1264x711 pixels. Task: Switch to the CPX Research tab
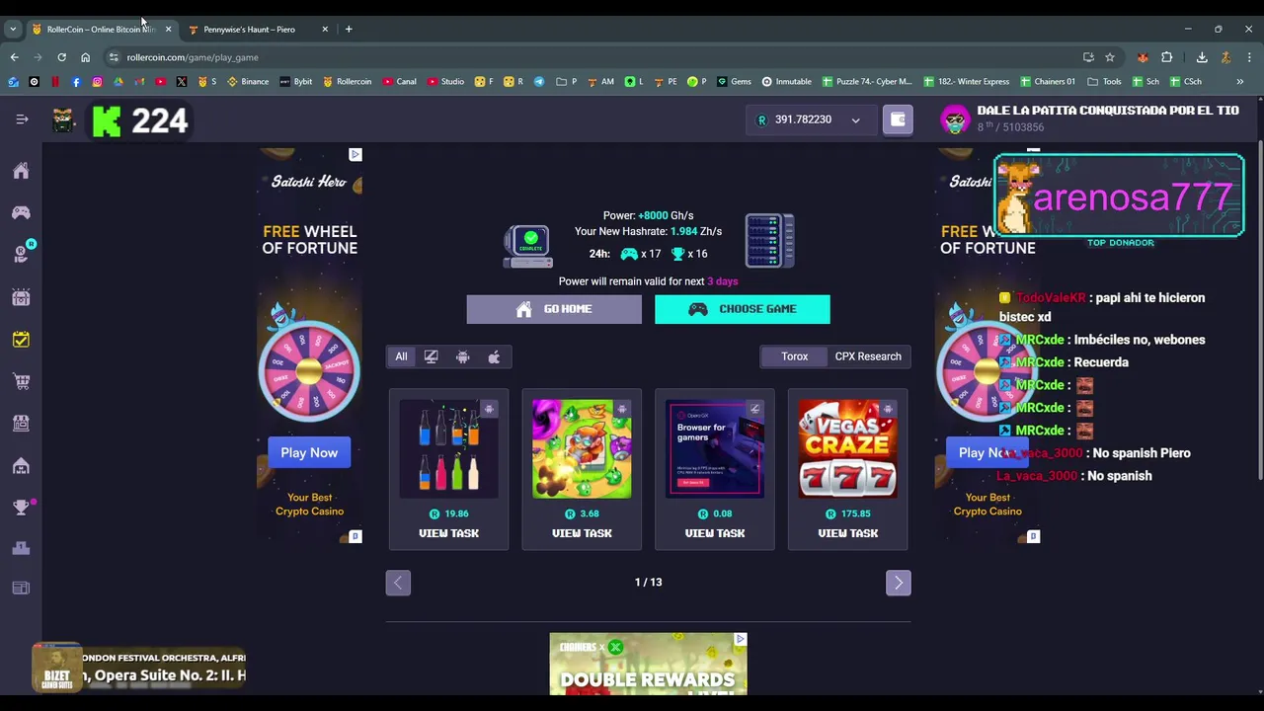(x=868, y=356)
